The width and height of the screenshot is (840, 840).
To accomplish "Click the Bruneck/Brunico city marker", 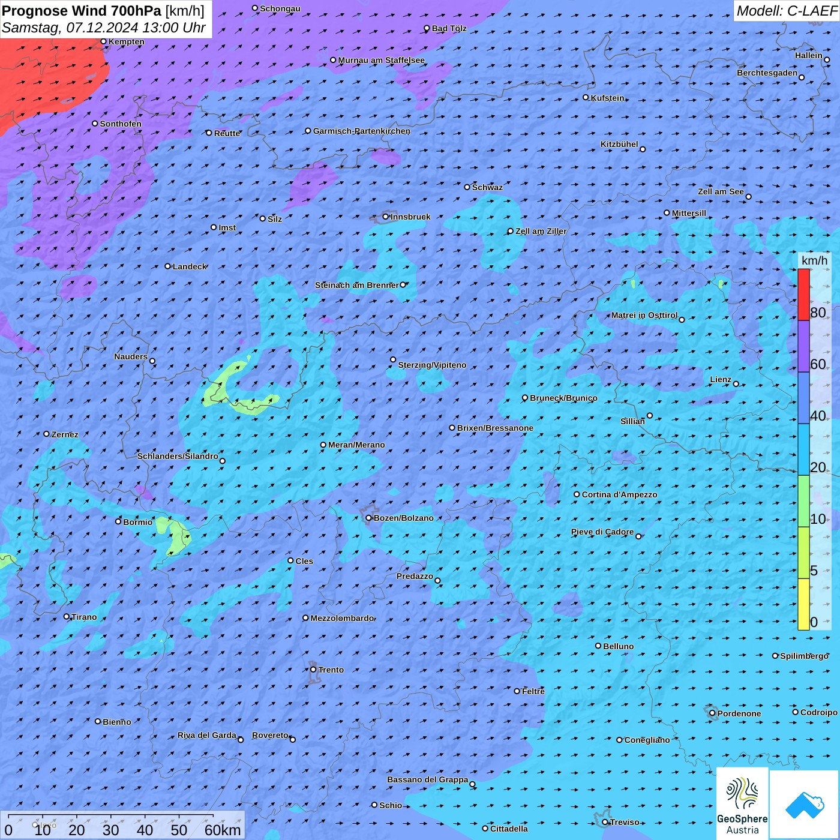I will [525, 398].
